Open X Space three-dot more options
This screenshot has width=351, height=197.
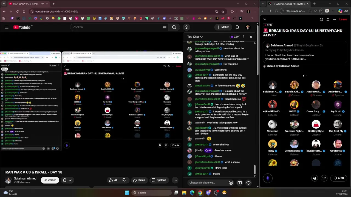point(335,19)
